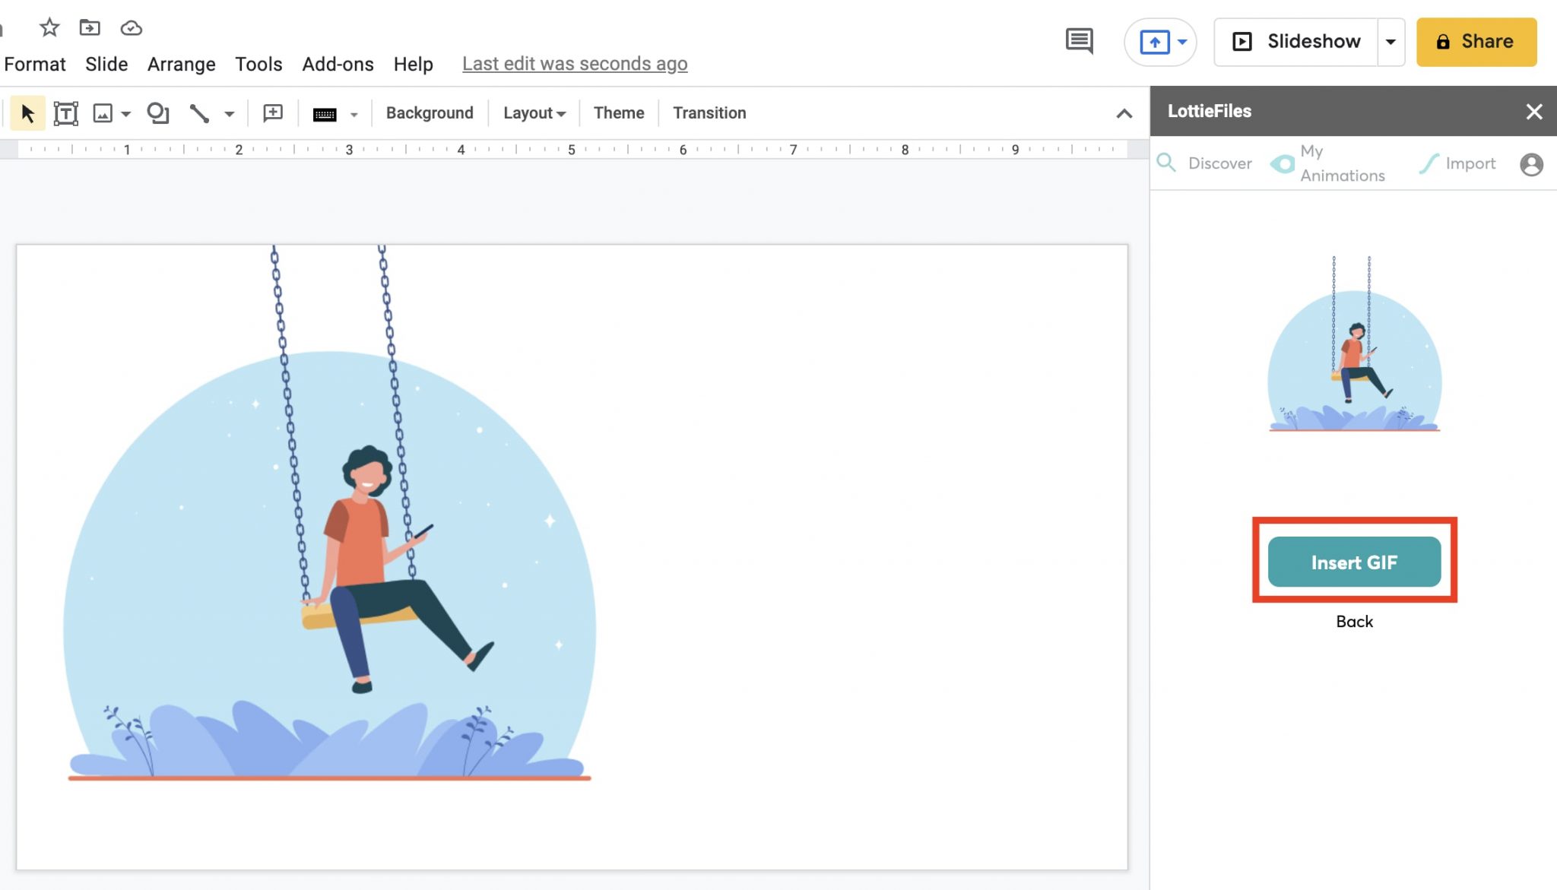Open the Arrange menu
1557x890 pixels.
tap(181, 64)
